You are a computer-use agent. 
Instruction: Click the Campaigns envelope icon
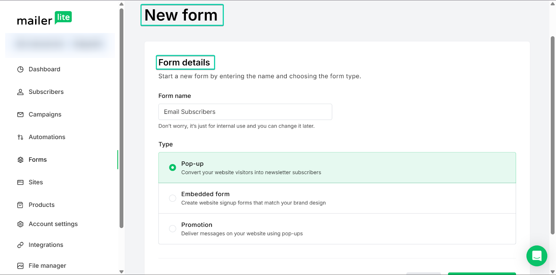click(21, 115)
